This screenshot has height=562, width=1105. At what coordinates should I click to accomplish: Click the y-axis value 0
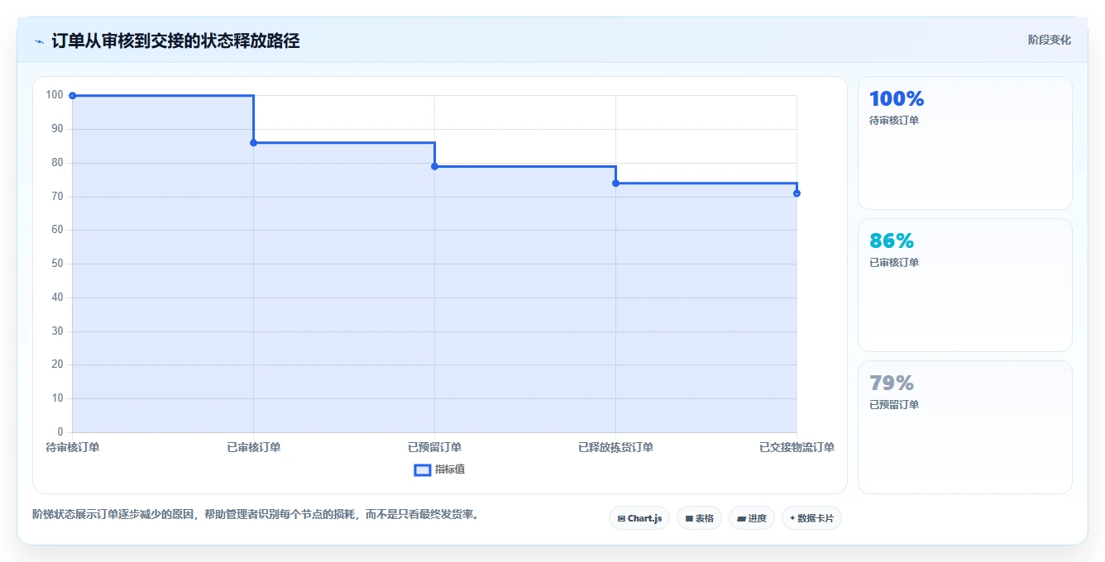point(60,432)
